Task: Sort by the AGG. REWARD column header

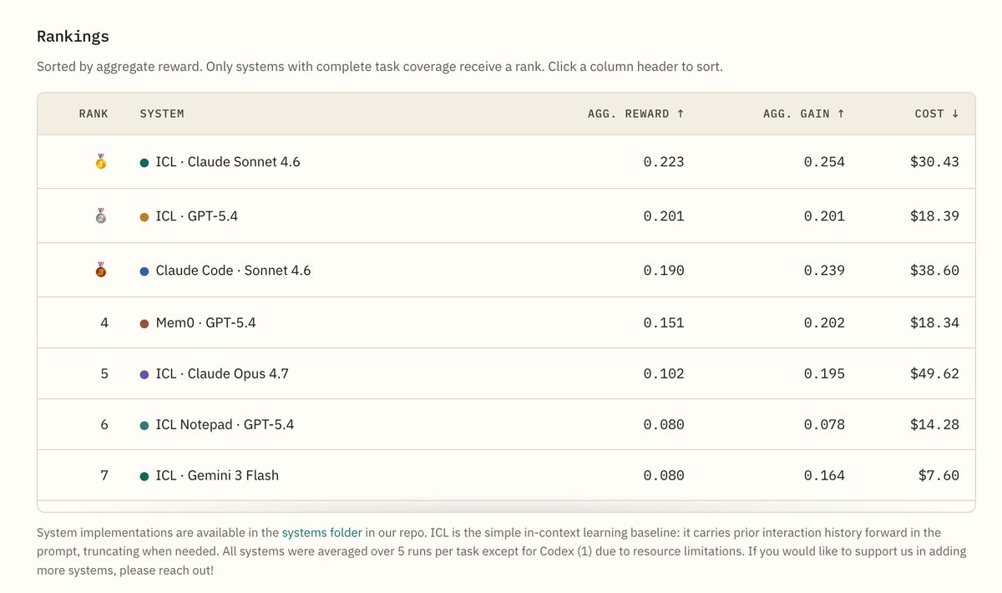Action: 636,114
